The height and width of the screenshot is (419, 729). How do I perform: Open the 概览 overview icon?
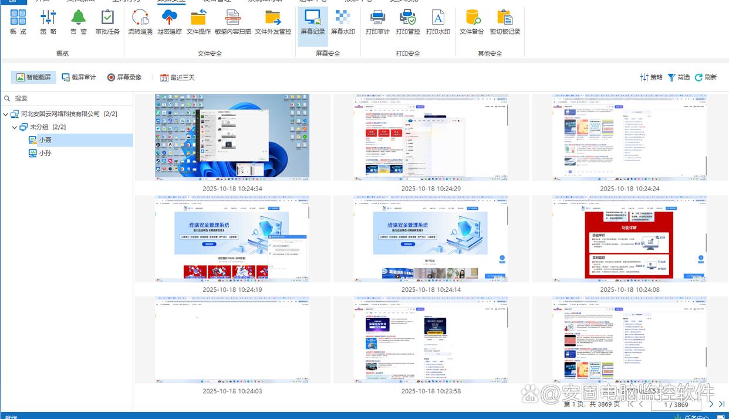click(18, 22)
